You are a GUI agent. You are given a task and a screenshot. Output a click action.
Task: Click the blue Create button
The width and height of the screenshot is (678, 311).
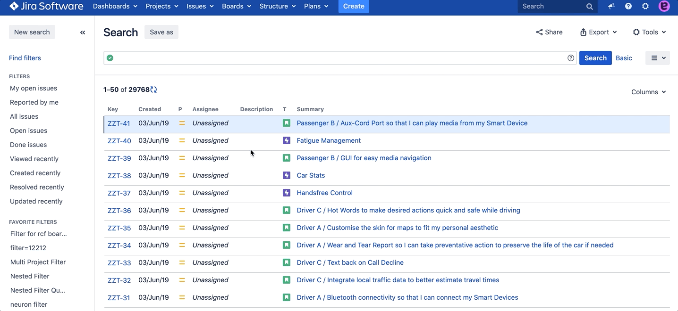[354, 6]
